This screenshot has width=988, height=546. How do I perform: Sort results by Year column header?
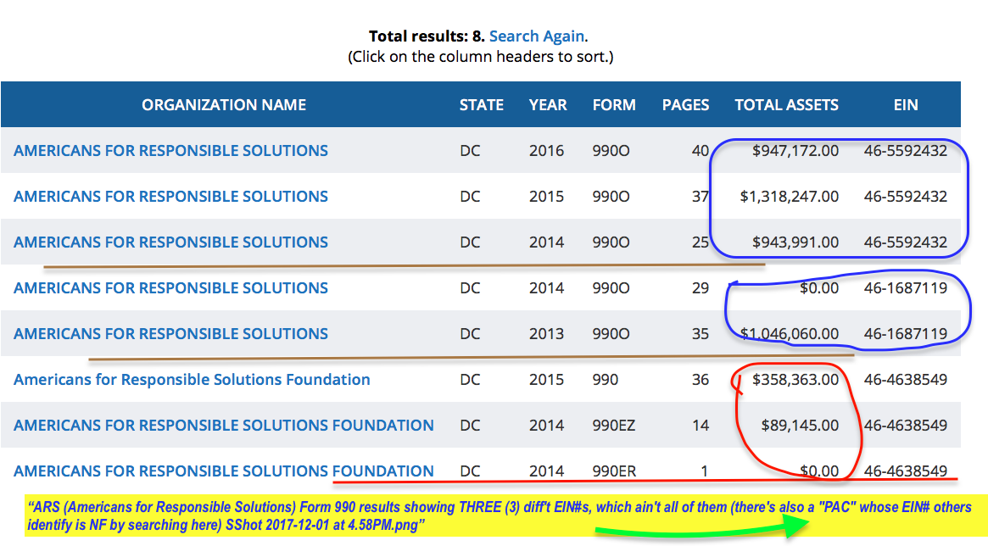547,105
